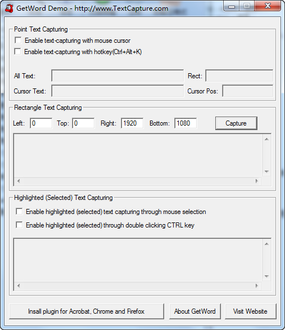Viewport: 285px width, 330px height.
Task: Click right arrow of highlighted text horizontal scrollbar
Action: tap(257, 286)
